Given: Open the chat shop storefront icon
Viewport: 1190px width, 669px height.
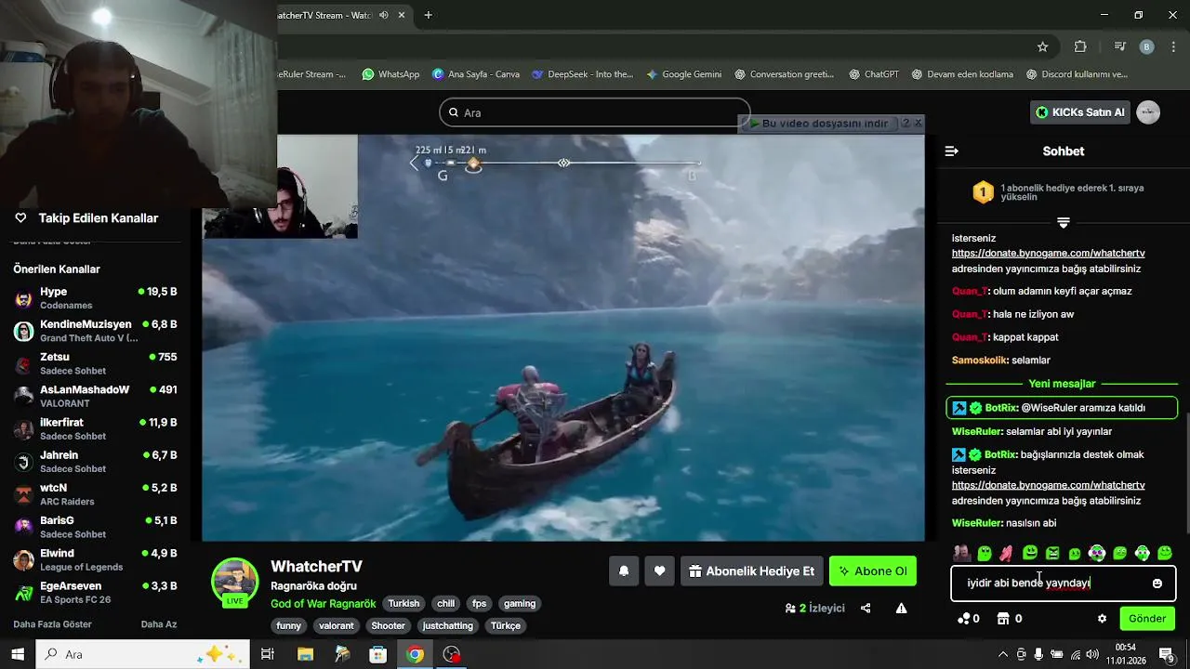Looking at the screenshot, I should tap(1003, 619).
